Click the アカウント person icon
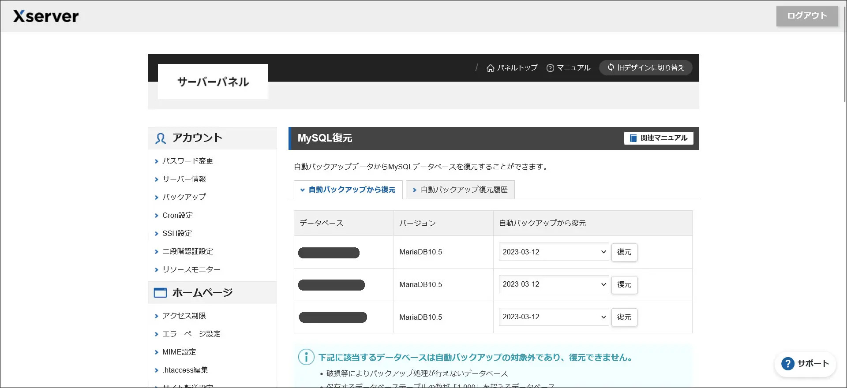Image resolution: width=847 pixels, height=388 pixels. [161, 138]
